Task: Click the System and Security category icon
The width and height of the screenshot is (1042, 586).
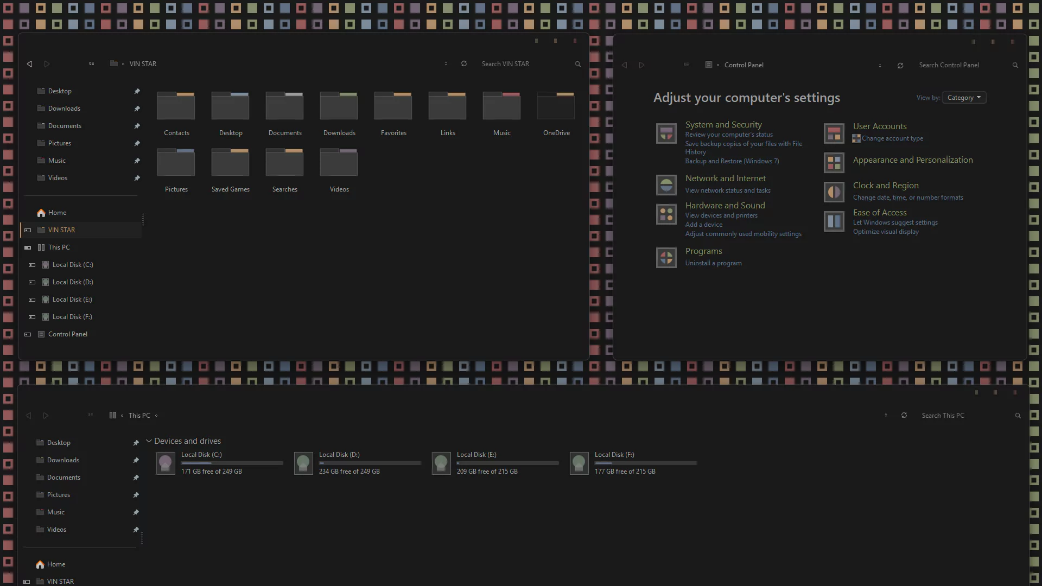Action: [x=666, y=133]
